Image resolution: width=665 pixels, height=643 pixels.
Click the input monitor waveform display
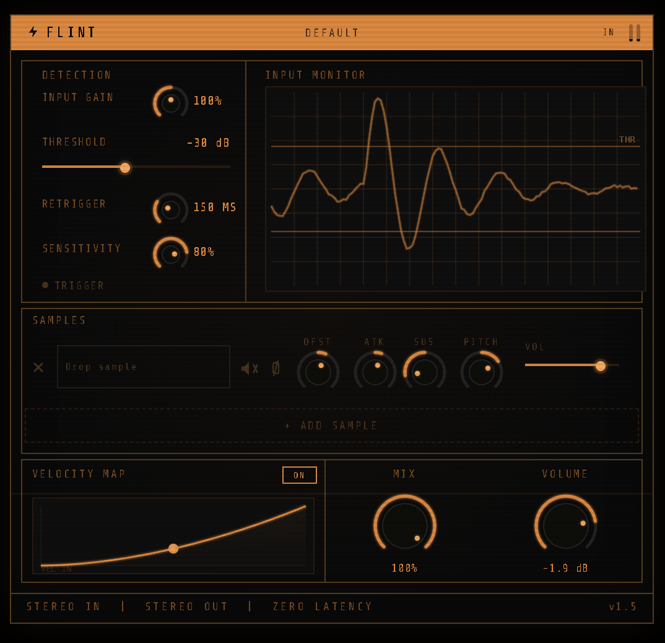pyautogui.click(x=456, y=189)
